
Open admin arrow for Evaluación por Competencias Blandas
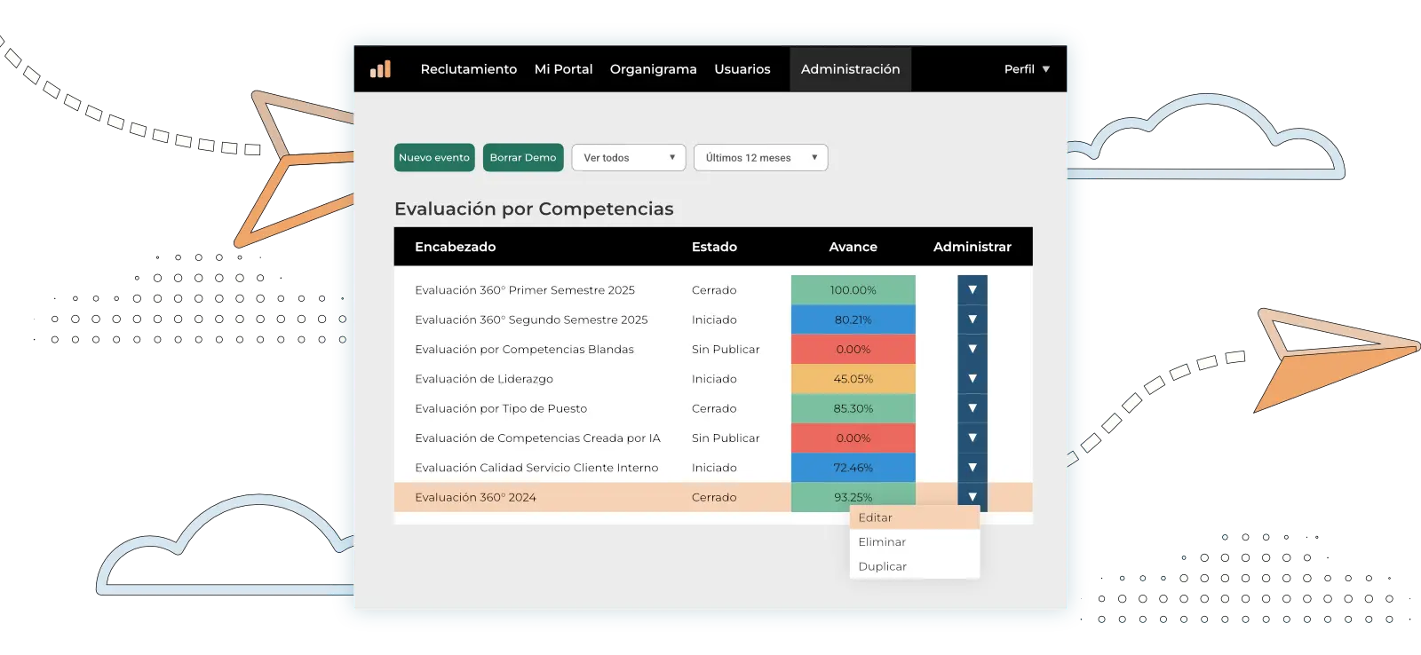[972, 349]
